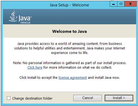Open the license agreement link
The width and height of the screenshot is (138, 106).
pos(73,78)
